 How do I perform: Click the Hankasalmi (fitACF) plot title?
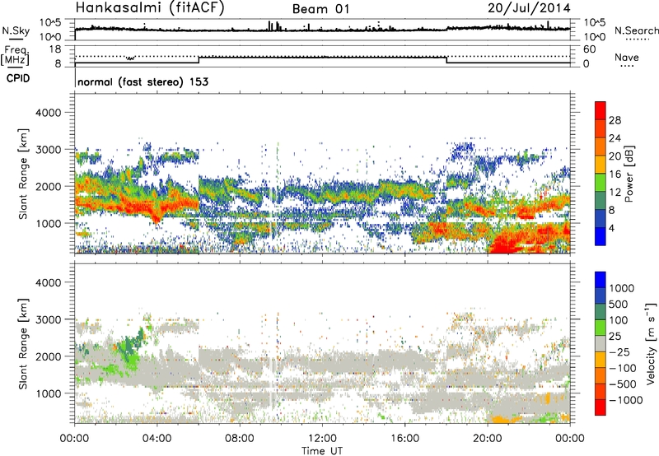150,8
